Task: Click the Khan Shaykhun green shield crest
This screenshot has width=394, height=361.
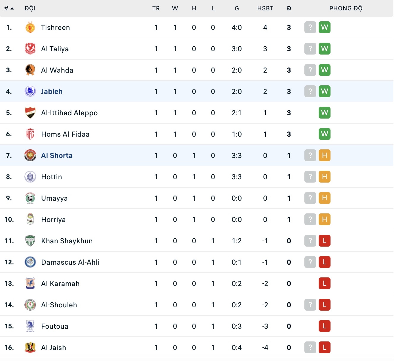Action: (30, 241)
